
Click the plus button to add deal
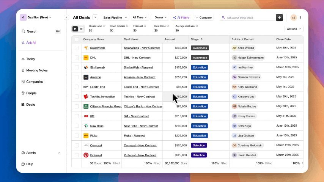pyautogui.click(x=279, y=17)
